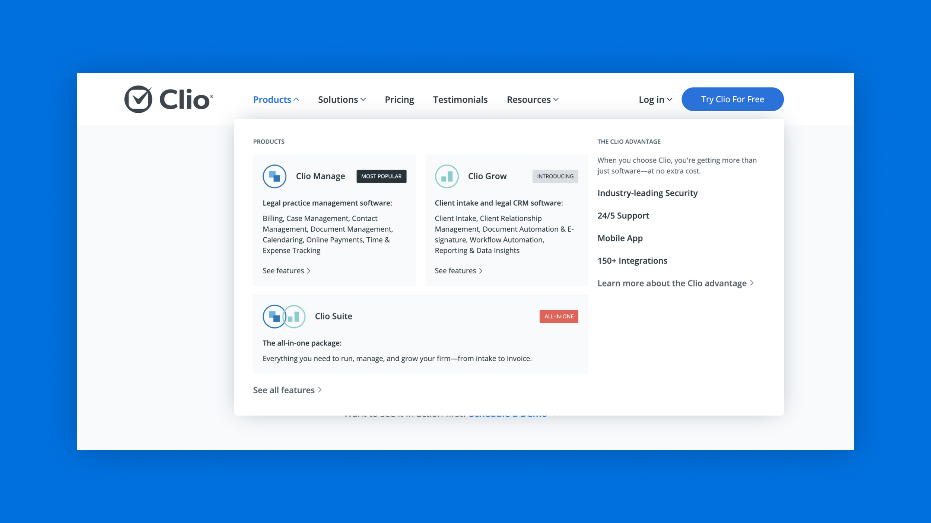
Task: Click the Clio Manage title
Action: tap(320, 176)
